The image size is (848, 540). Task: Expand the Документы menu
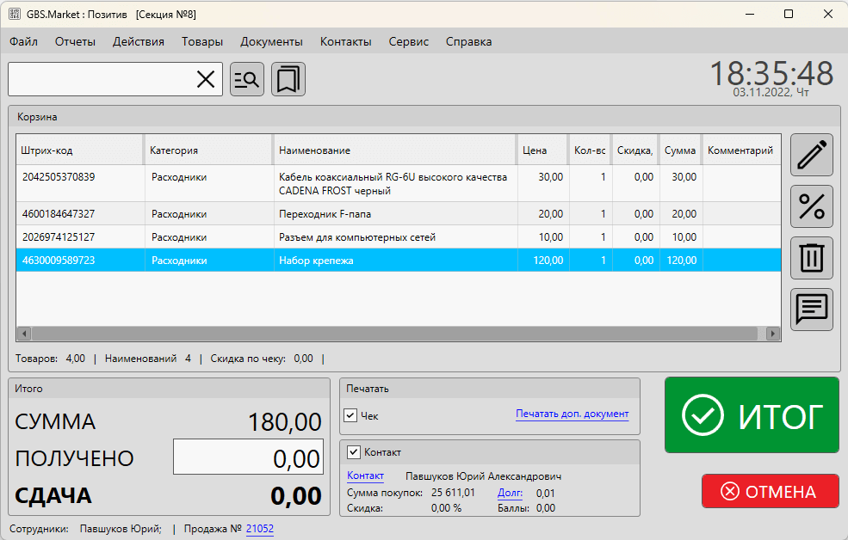(271, 41)
